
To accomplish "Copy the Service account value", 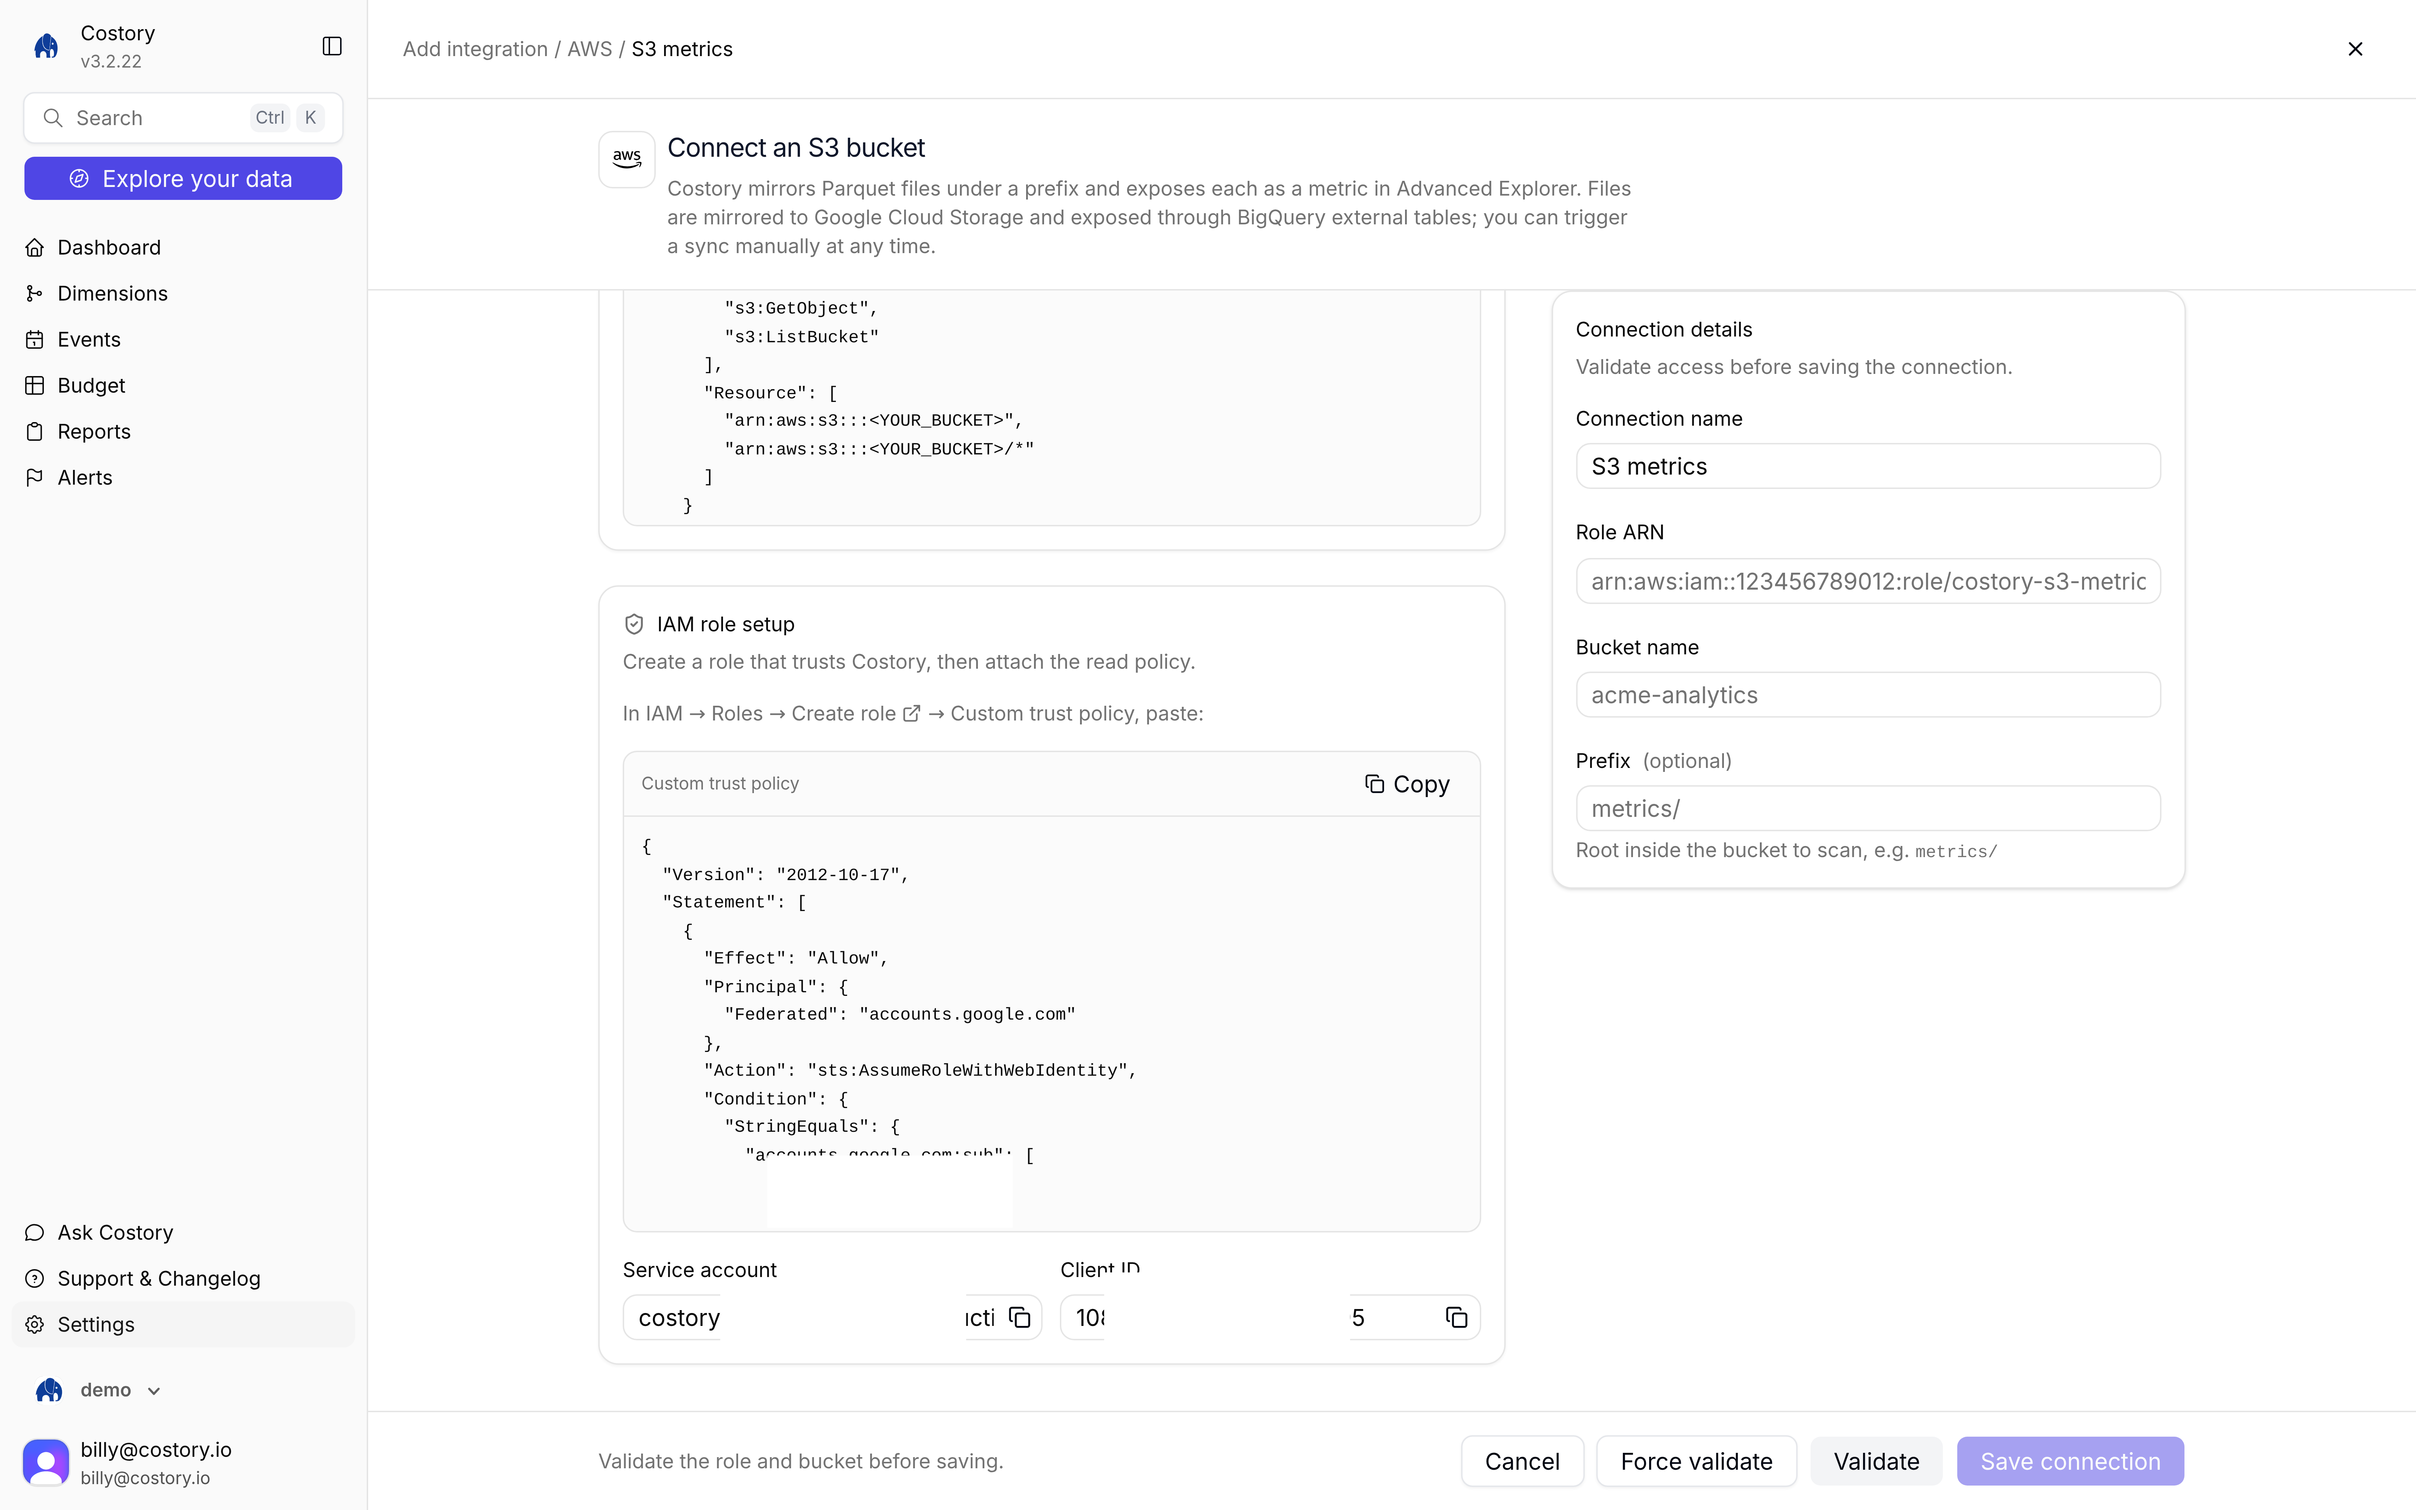I will click(1019, 1317).
